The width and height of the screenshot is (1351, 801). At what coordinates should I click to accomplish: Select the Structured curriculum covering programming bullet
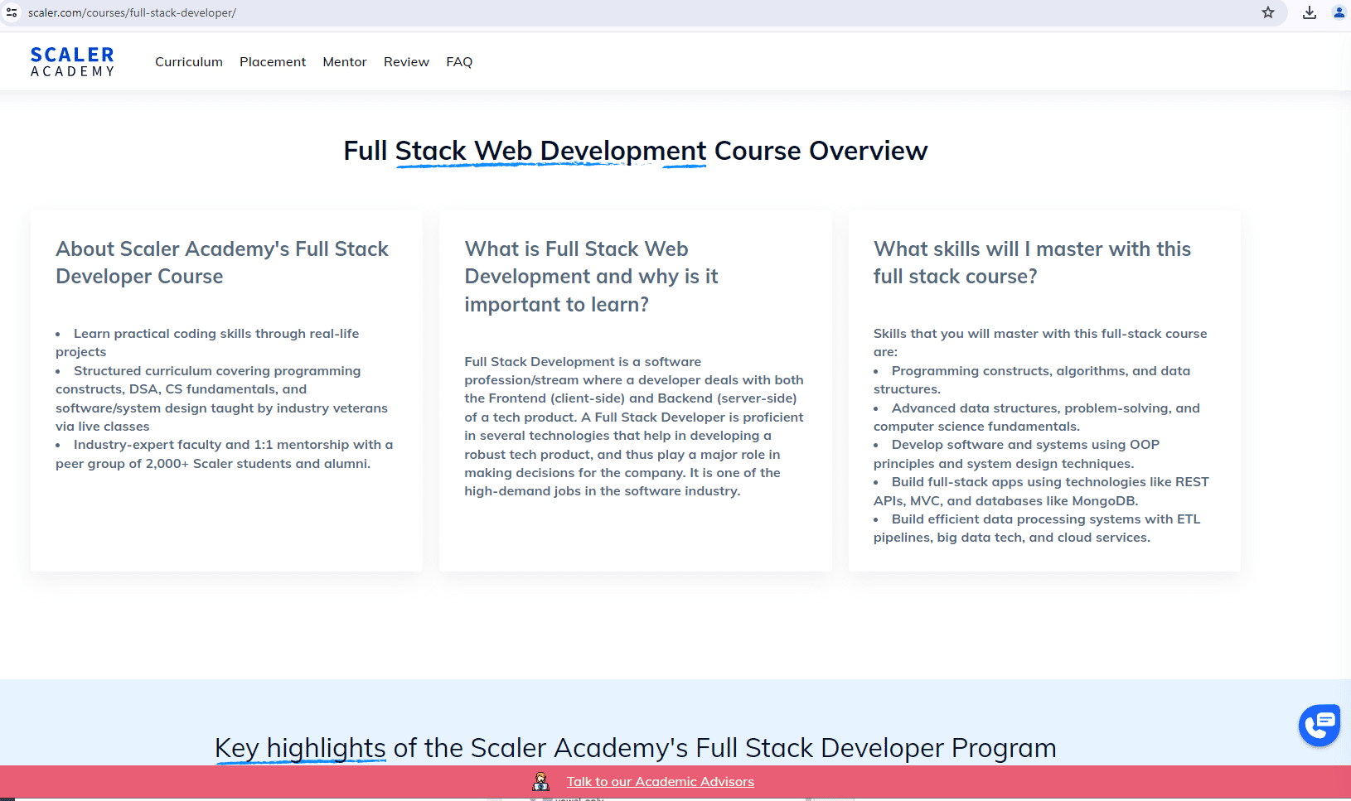(221, 398)
